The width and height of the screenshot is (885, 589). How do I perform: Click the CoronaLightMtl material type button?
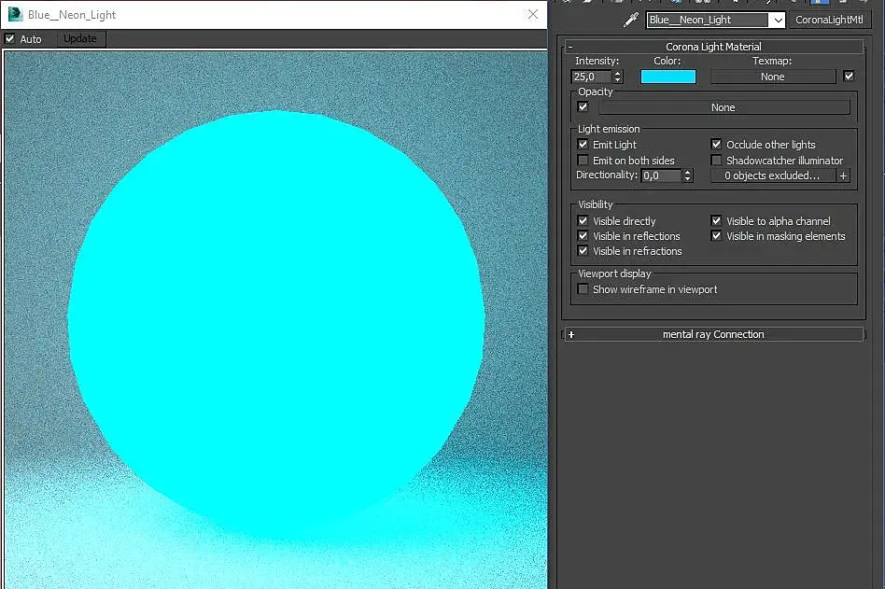pyautogui.click(x=829, y=20)
